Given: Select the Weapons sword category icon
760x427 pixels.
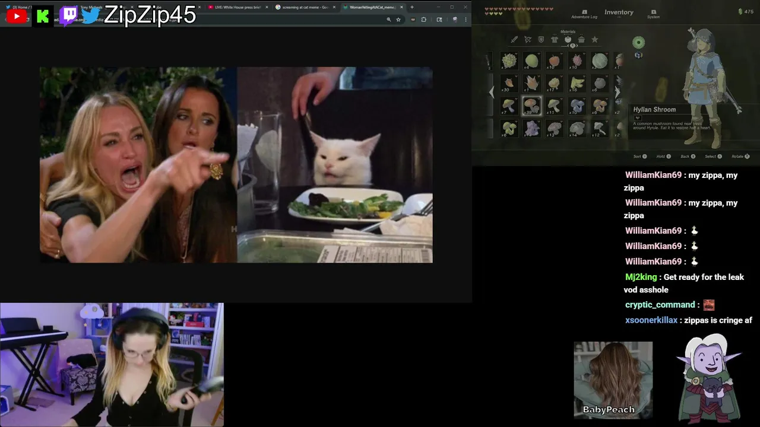Looking at the screenshot, I should point(514,40).
